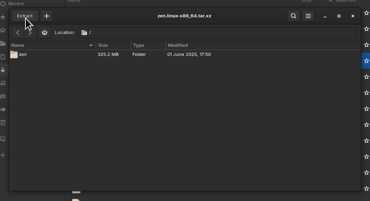This screenshot has width=370, height=201.
Task: Open Downloads in file manager sidebar
Action: (3, 70)
